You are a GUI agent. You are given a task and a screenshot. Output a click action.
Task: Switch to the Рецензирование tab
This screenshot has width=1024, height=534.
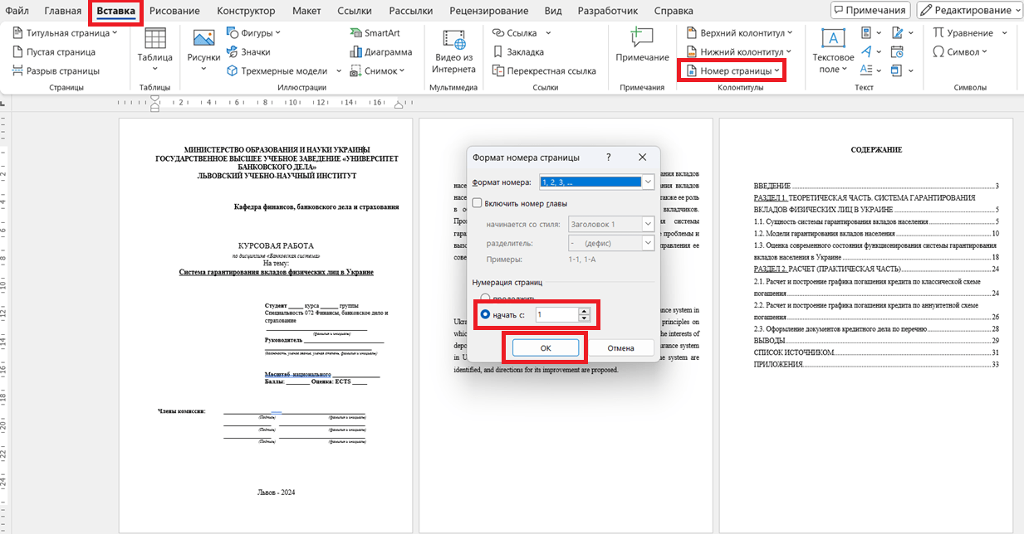tap(488, 11)
